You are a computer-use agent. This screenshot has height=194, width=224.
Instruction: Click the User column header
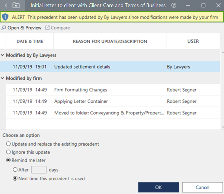[193, 41]
